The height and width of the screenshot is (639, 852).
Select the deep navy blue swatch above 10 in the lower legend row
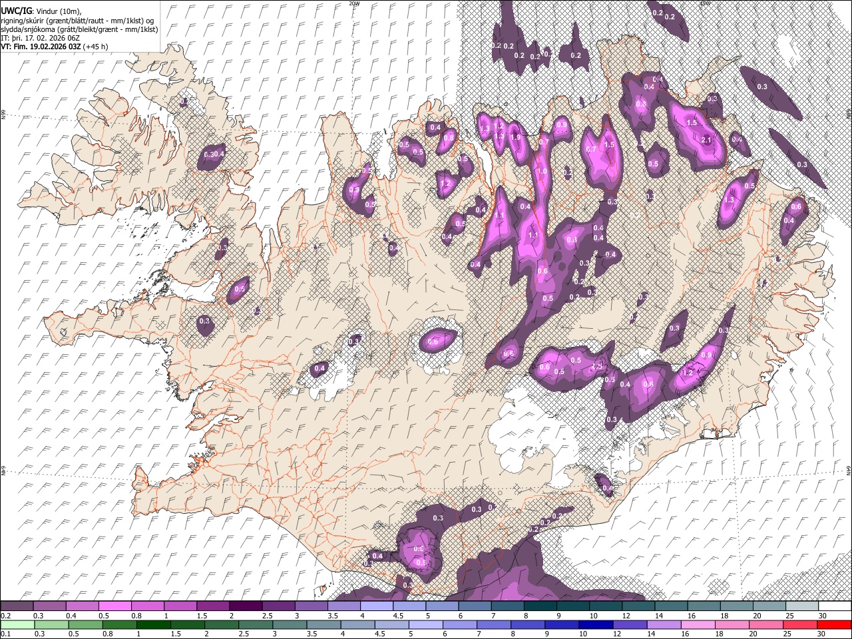595,624
